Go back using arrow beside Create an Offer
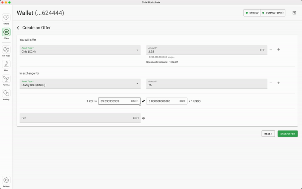 coord(18,28)
